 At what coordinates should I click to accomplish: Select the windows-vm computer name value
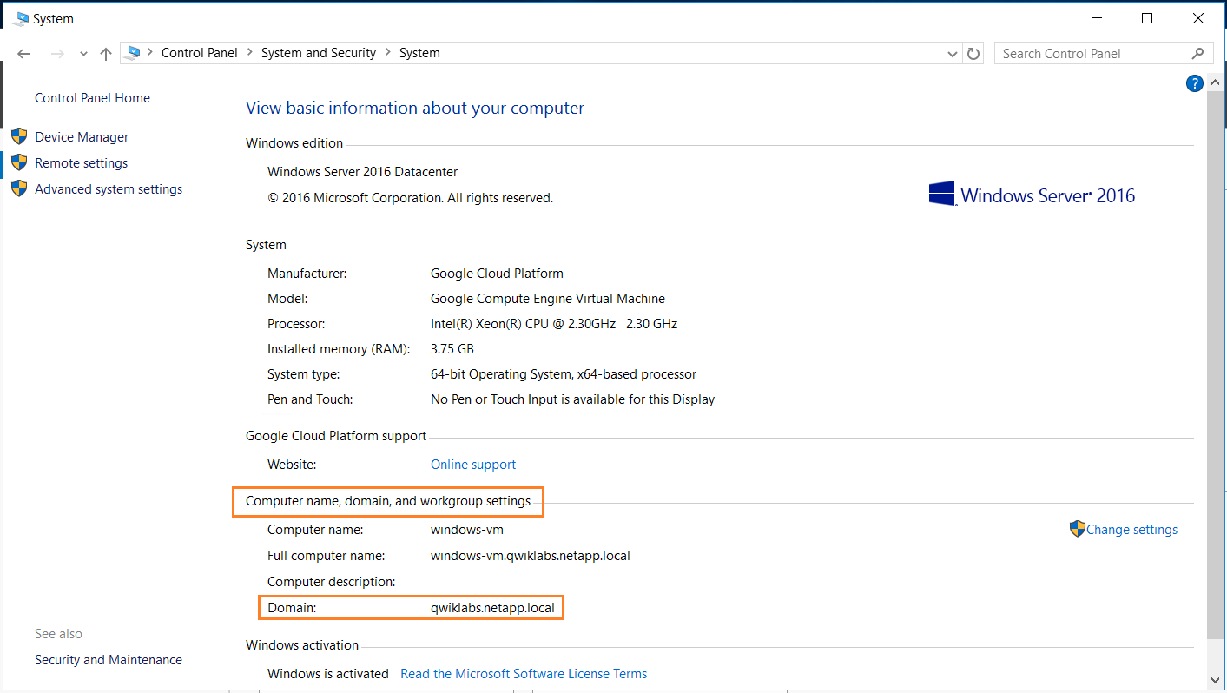tap(467, 530)
